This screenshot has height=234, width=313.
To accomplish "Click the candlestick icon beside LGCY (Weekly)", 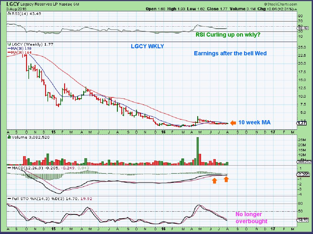I will 9,44.
